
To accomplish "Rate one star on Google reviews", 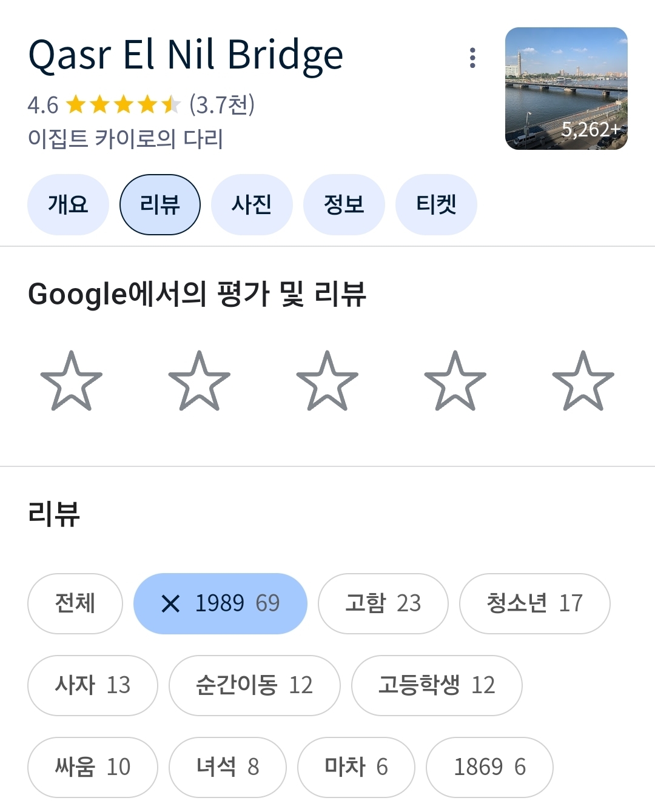I will pyautogui.click(x=72, y=381).
